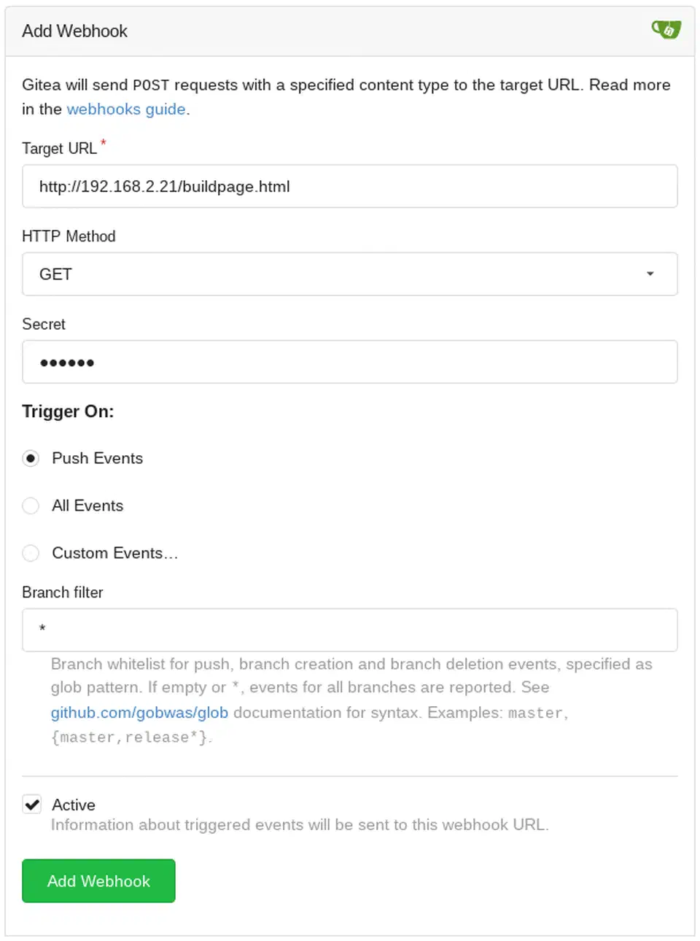This screenshot has height=941, width=700.
Task: Click the Active label text
Action: coord(72,805)
